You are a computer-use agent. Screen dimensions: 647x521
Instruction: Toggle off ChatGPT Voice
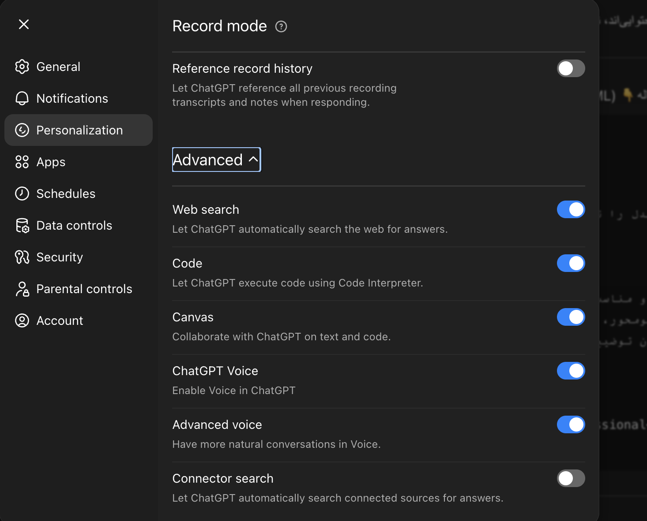click(x=571, y=371)
